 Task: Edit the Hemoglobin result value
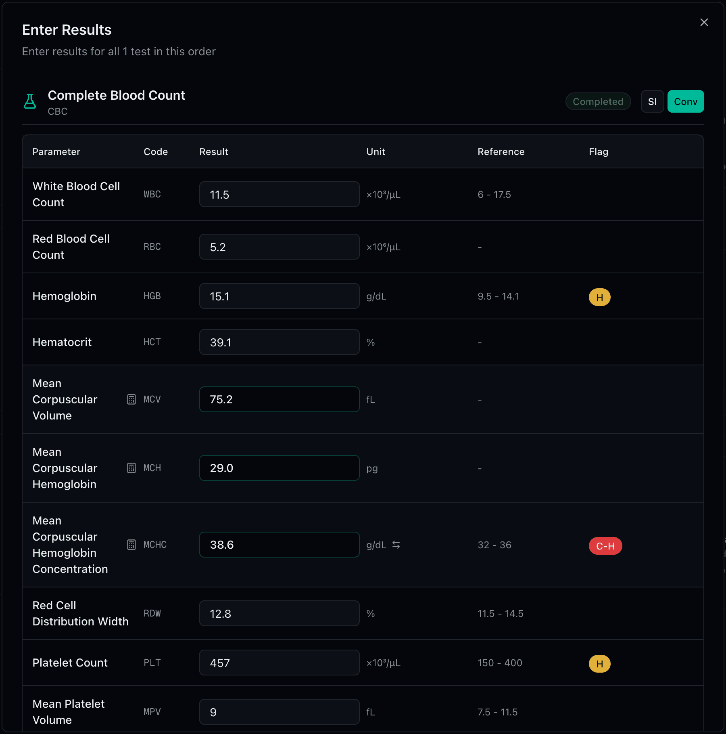point(279,296)
